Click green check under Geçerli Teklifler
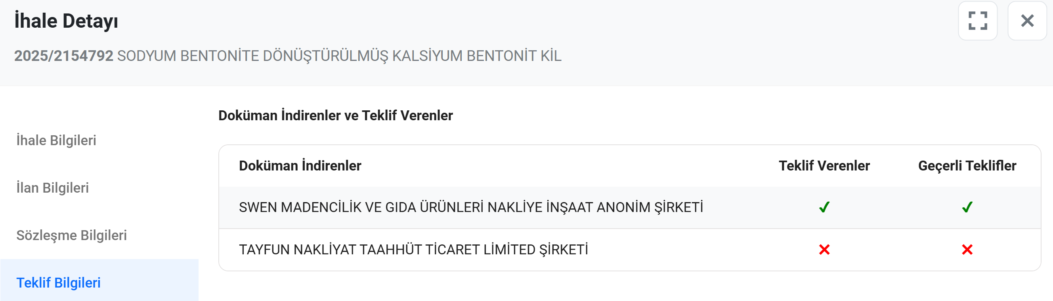This screenshot has width=1053, height=301. pos(967,207)
